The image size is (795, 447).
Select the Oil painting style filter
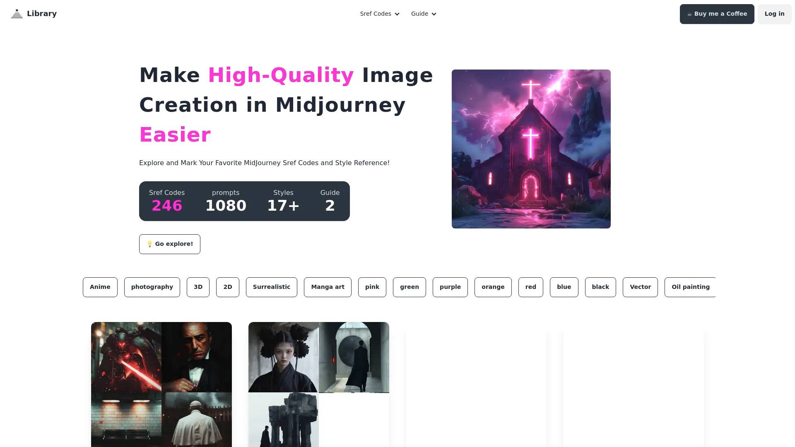(x=690, y=286)
